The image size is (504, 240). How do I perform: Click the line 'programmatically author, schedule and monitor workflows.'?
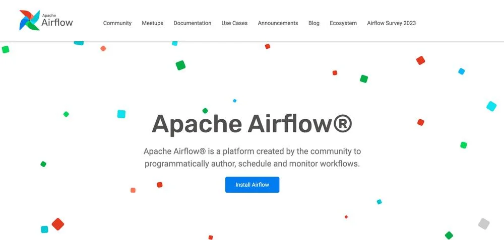[252, 164]
